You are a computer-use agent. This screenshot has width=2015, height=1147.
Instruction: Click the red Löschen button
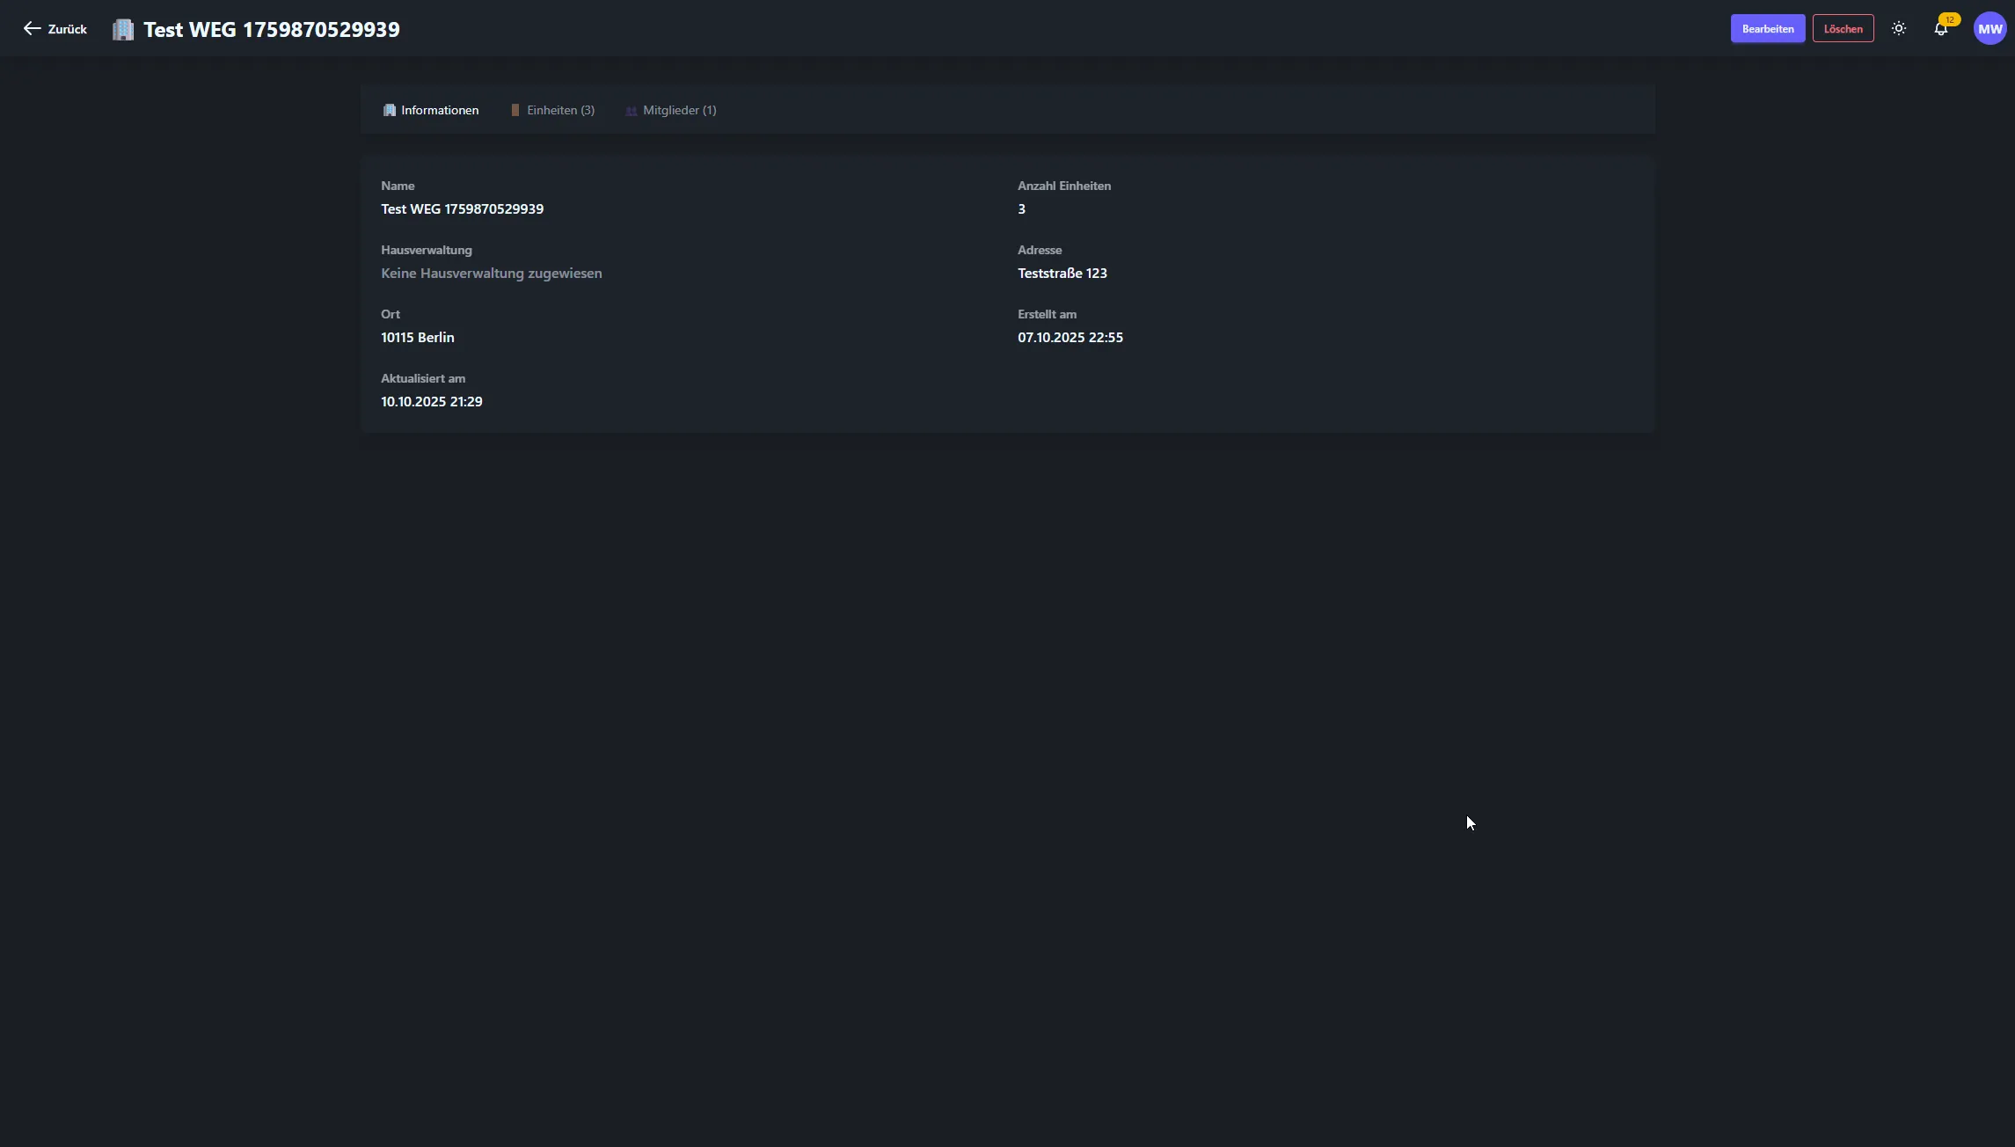[x=1843, y=29]
